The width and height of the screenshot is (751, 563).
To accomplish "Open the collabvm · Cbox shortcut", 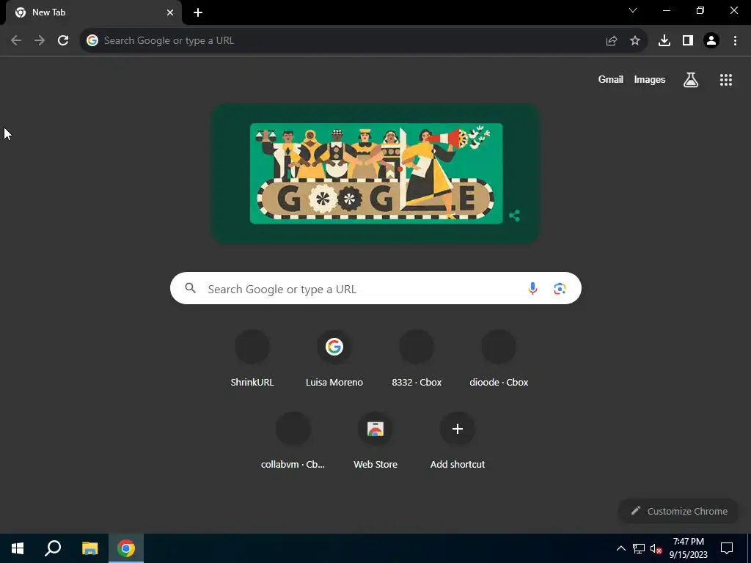I will [293, 441].
